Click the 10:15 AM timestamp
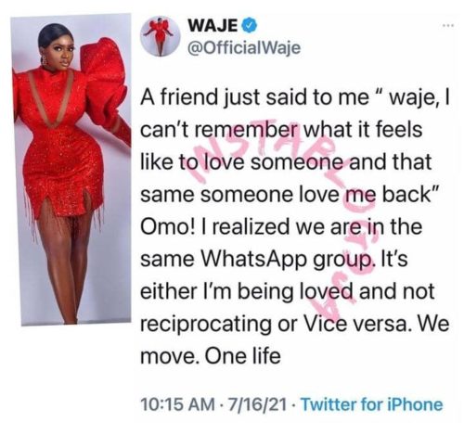 (178, 404)
